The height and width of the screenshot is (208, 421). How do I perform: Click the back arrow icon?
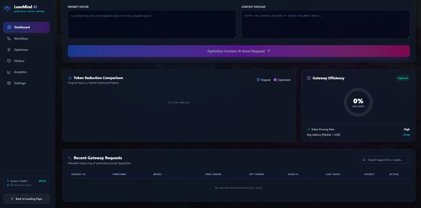pyautogui.click(x=12, y=199)
